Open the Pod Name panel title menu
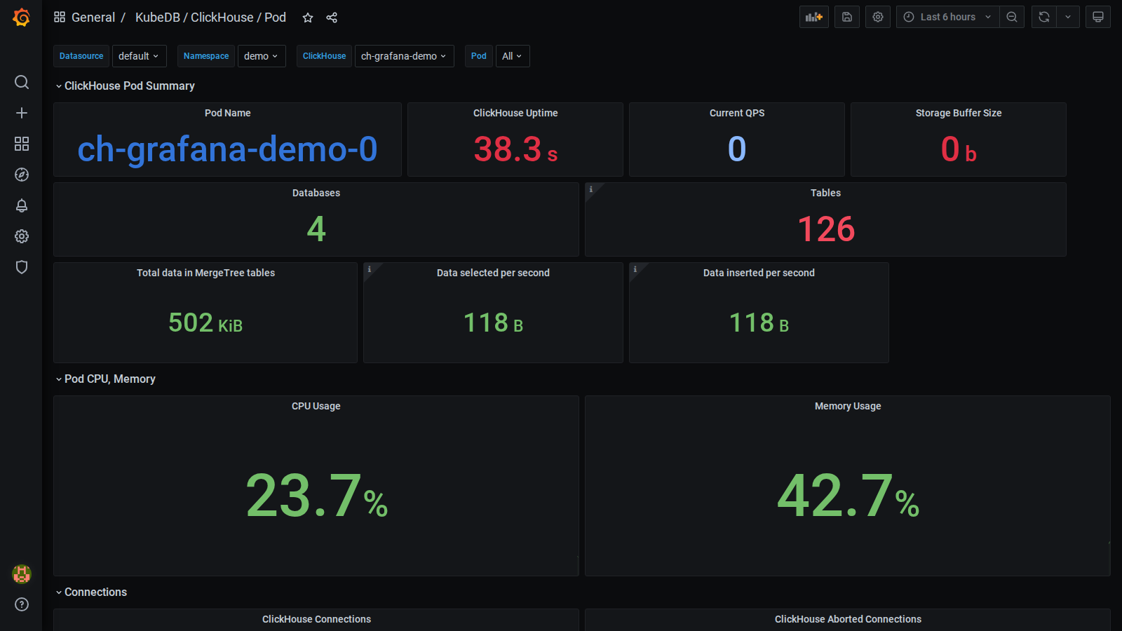1122x631 pixels. click(228, 113)
